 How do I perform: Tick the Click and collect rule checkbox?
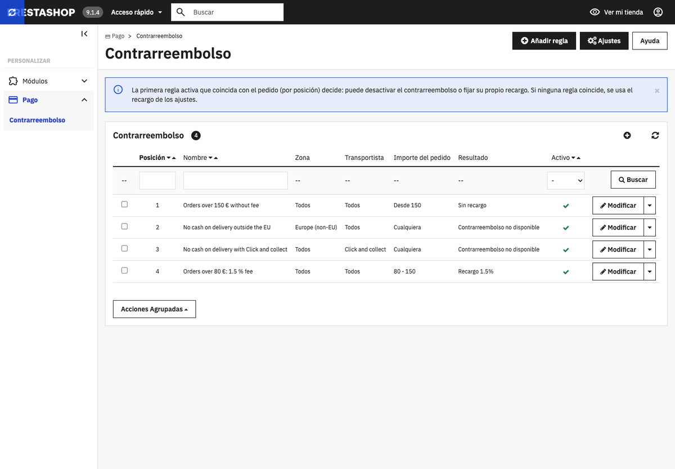124,248
